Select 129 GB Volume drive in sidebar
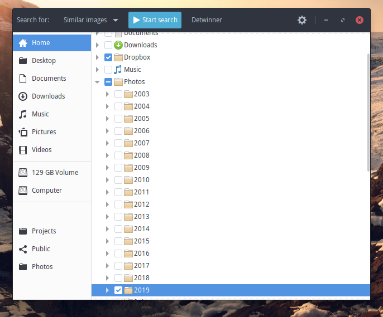This screenshot has height=317, width=383. [x=55, y=173]
